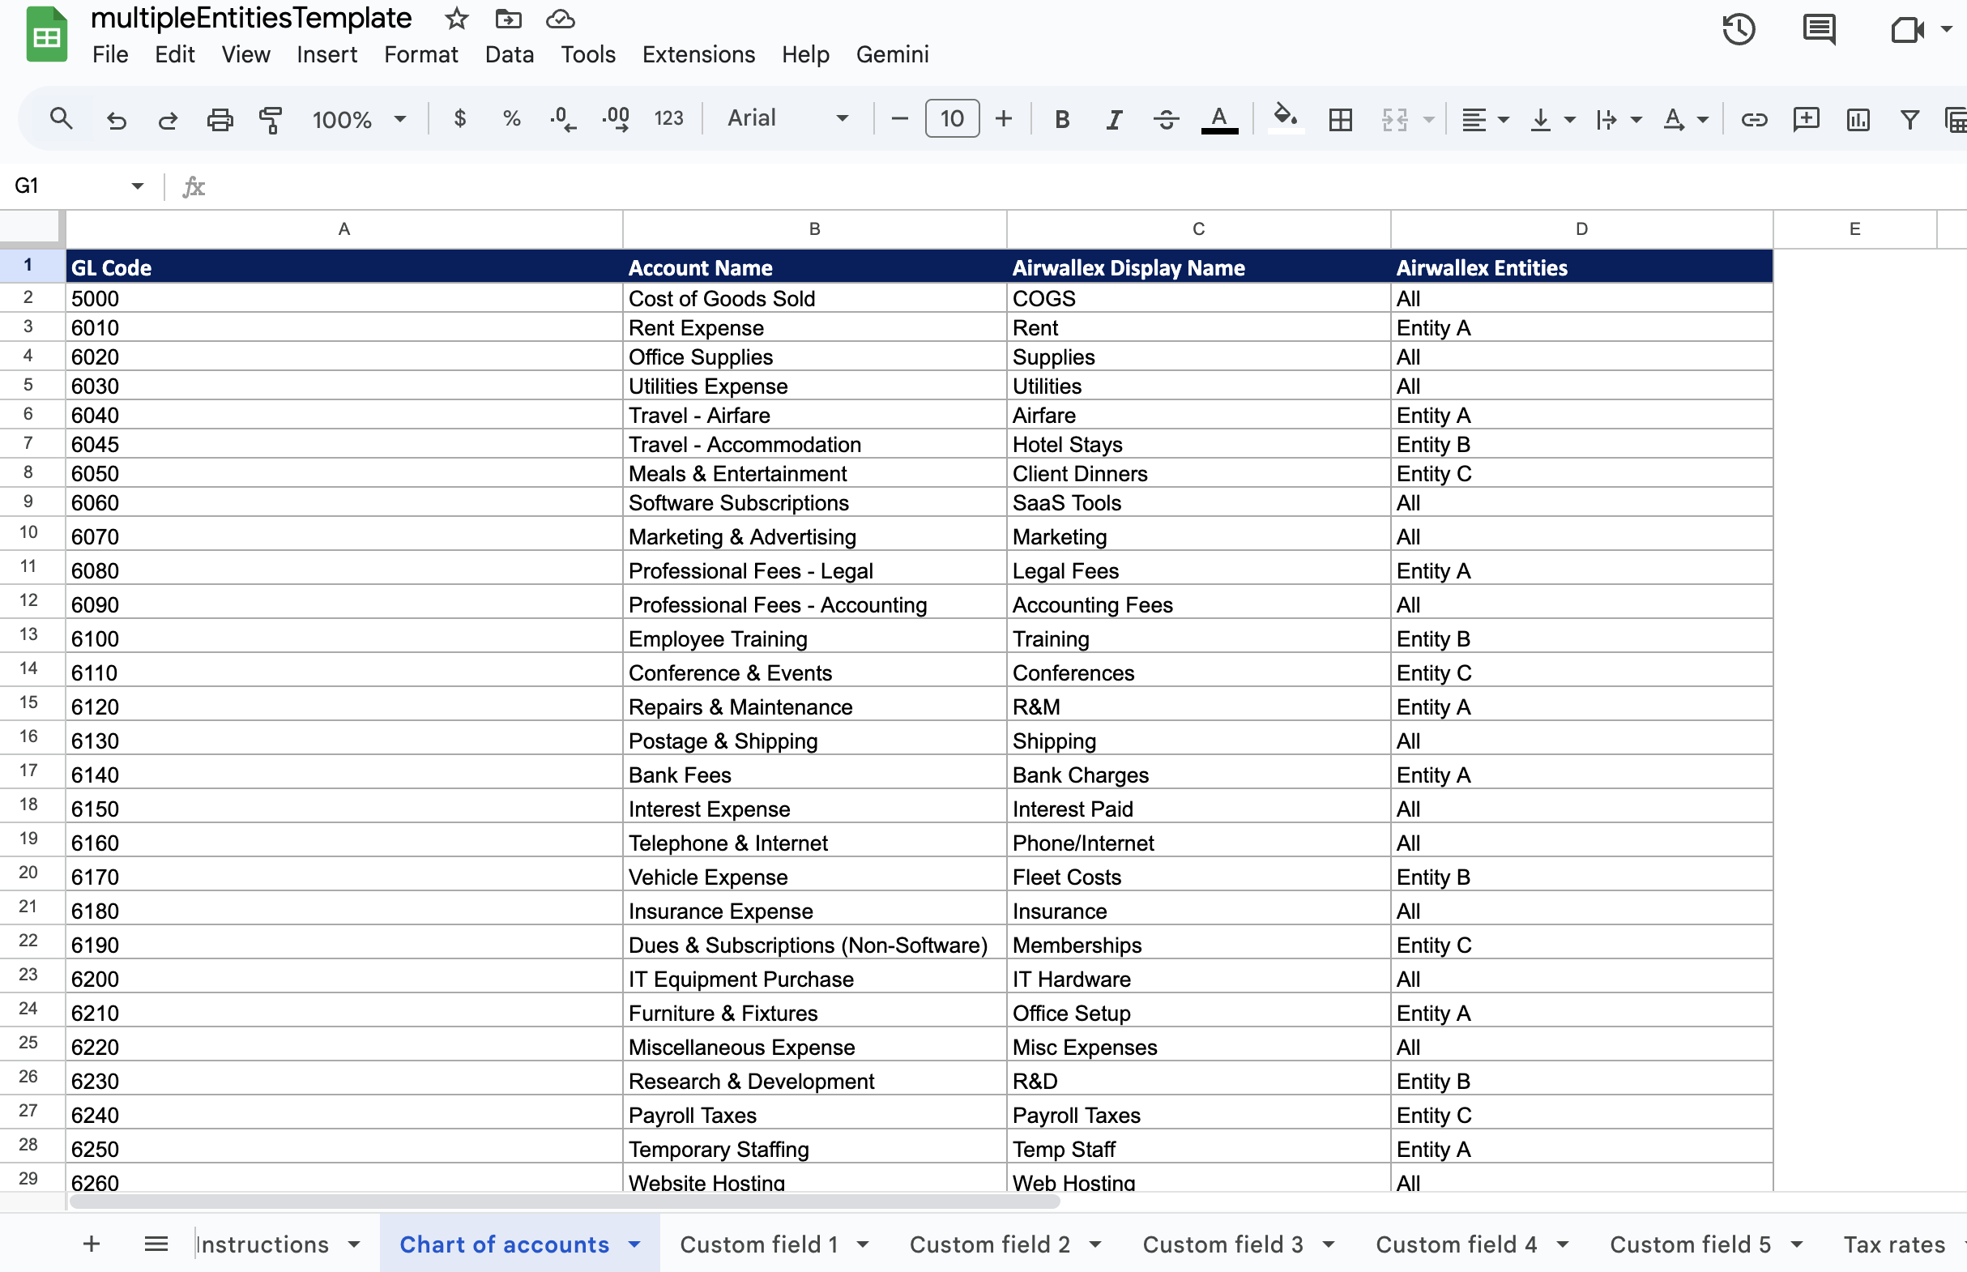The width and height of the screenshot is (1967, 1272).
Task: Open the font family dropdown
Action: click(787, 118)
